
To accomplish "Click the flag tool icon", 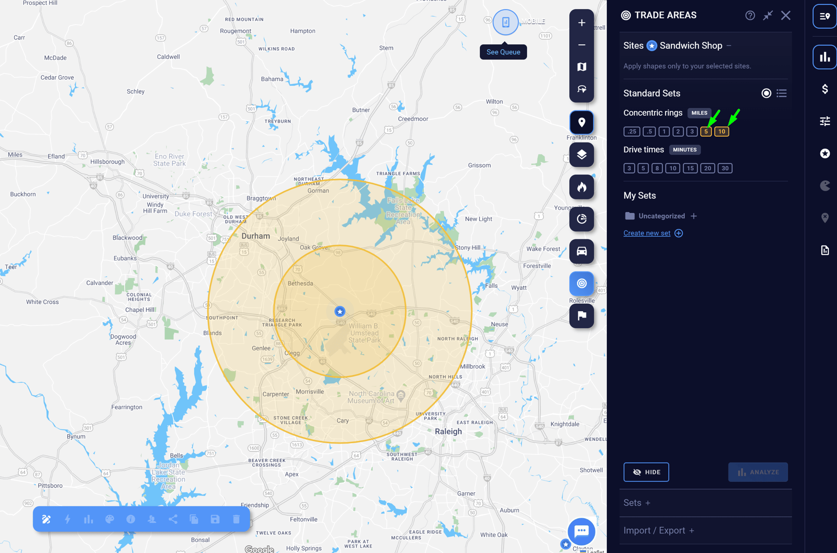I will pos(582,316).
